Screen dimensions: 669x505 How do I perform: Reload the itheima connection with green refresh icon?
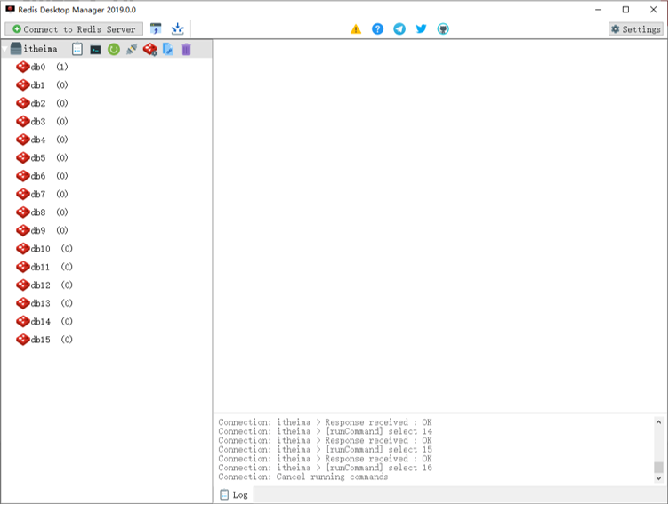(x=114, y=50)
